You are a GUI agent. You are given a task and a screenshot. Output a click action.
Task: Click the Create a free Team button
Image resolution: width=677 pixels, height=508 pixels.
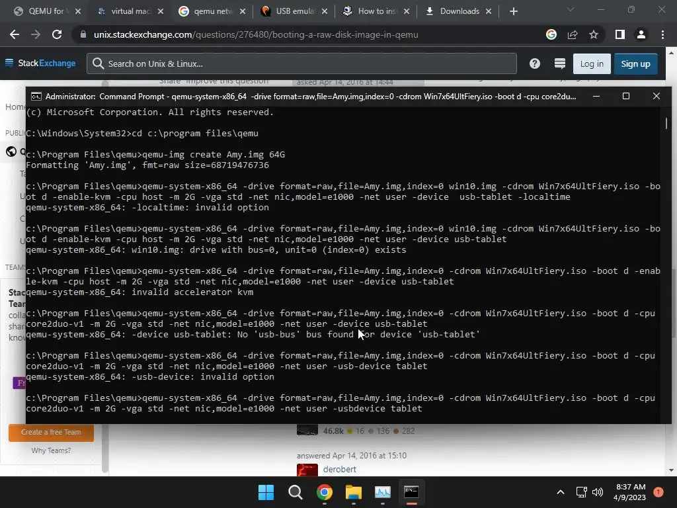(51, 432)
